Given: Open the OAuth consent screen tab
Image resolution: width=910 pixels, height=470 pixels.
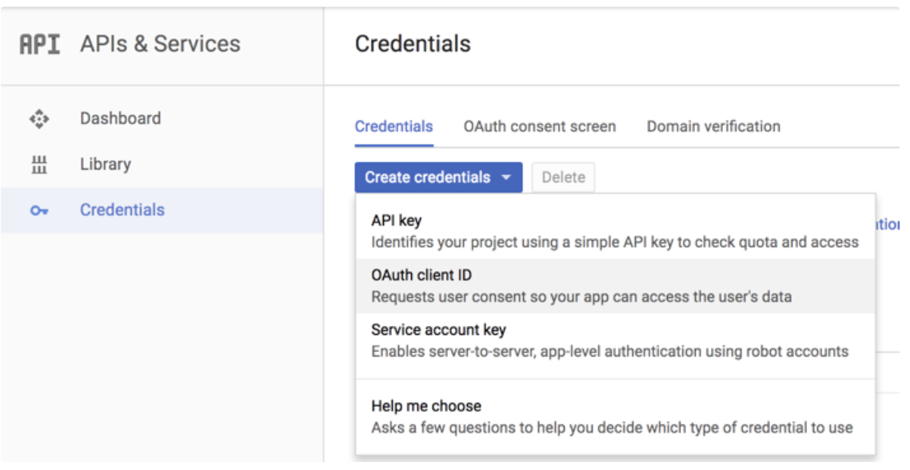Looking at the screenshot, I should coord(540,126).
